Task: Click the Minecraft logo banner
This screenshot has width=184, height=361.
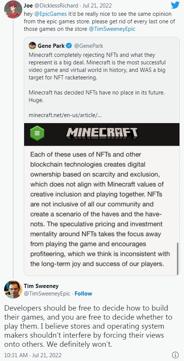Action: click(102, 134)
